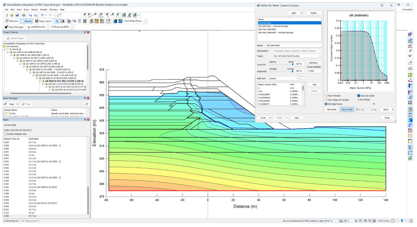Image resolution: width=417 pixels, height=227 pixels.
Task: Close the Project Explorer panel
Action: 88,32
